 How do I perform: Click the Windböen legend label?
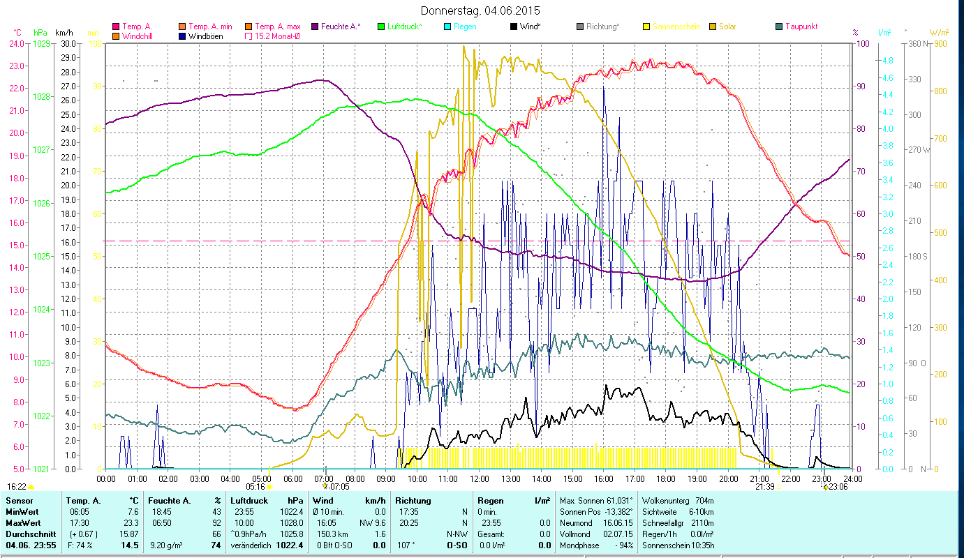point(206,36)
